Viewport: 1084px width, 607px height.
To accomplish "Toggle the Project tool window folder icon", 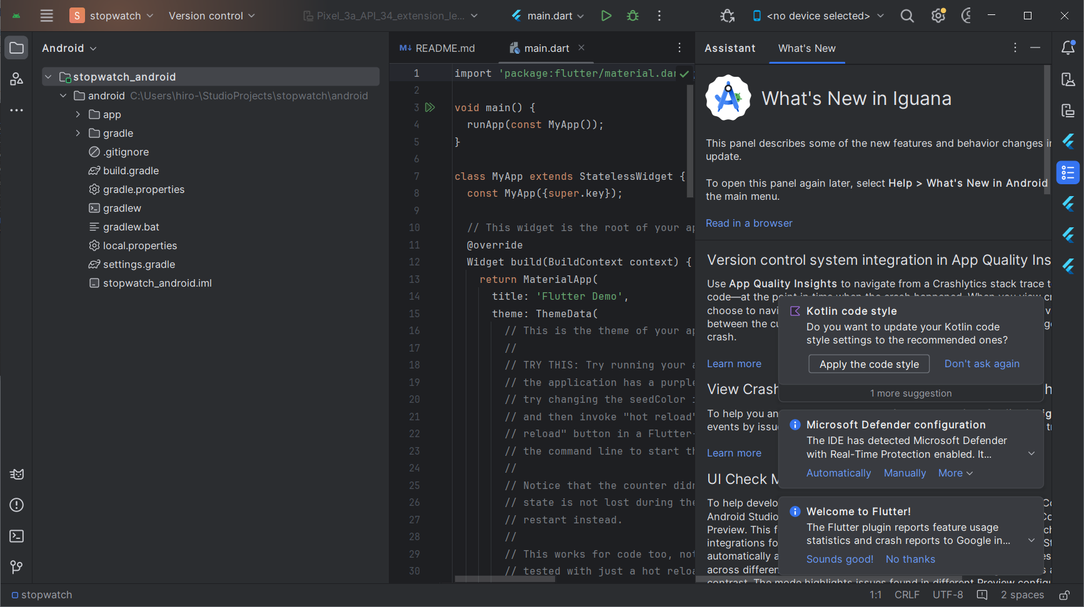I will [17, 48].
